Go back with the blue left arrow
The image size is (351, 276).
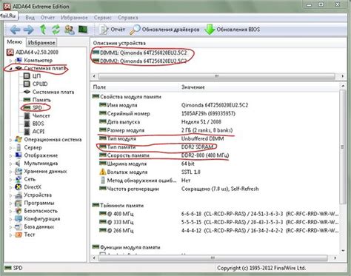[15, 30]
